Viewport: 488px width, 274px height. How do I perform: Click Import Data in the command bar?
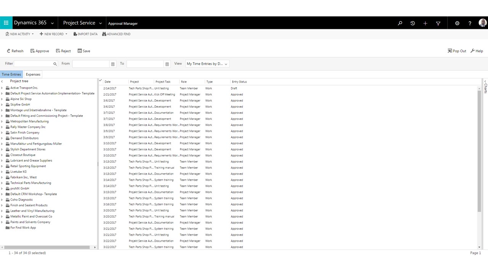pos(85,34)
